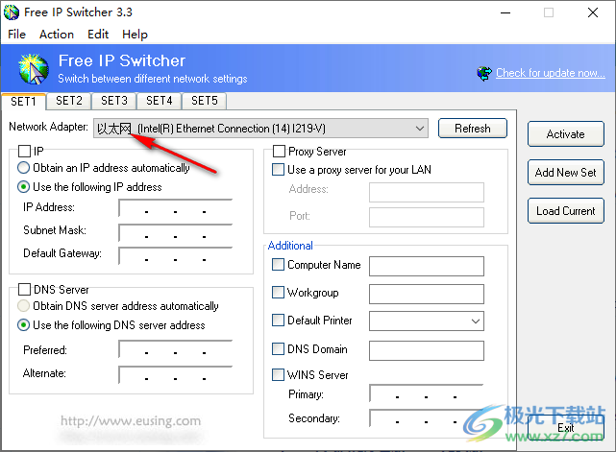The width and height of the screenshot is (616, 452).
Task: Select Use the following DNS server address
Action: point(24,325)
